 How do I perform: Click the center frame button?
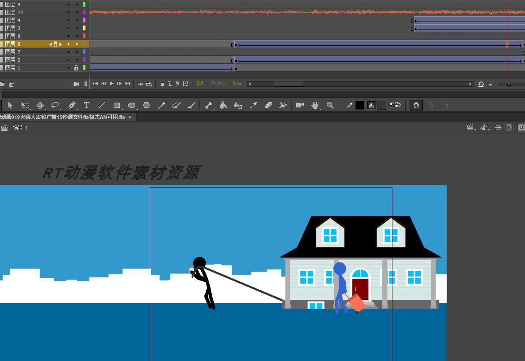pos(140,84)
